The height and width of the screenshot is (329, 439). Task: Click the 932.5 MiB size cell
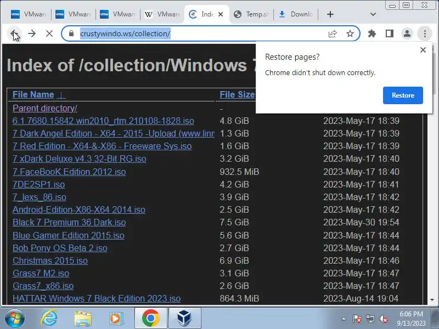coord(239,172)
